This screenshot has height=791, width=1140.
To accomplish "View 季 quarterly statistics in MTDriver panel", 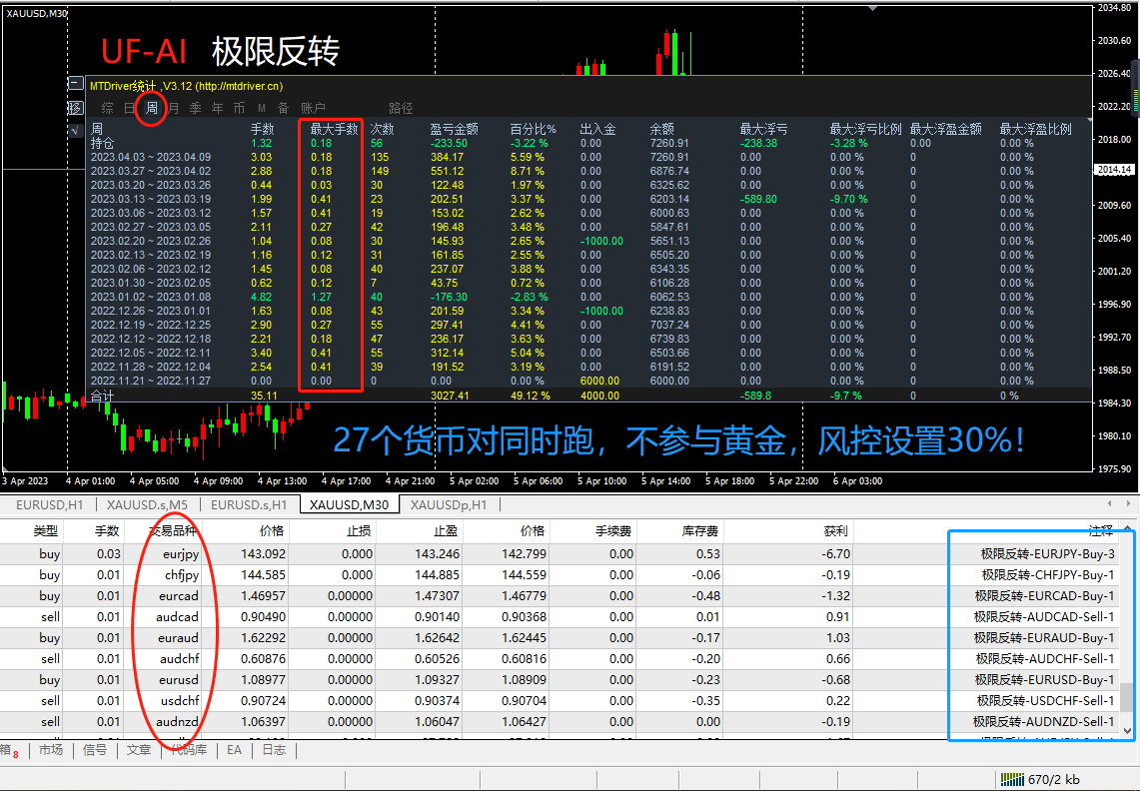I will coord(196,107).
